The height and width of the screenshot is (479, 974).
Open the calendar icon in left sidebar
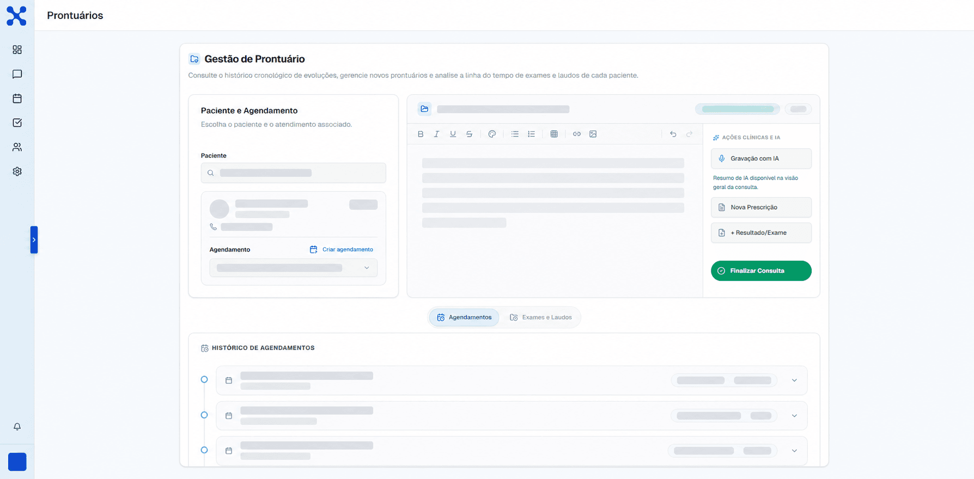click(x=17, y=99)
